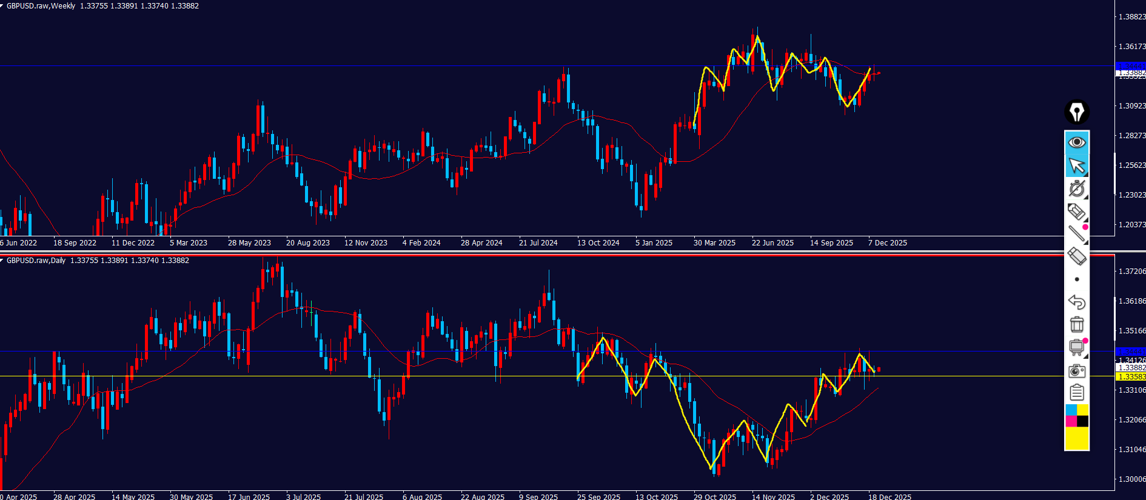Screen dimensions: 1146x500
Task: Pick the magenta color swatch
Action: (1071, 421)
